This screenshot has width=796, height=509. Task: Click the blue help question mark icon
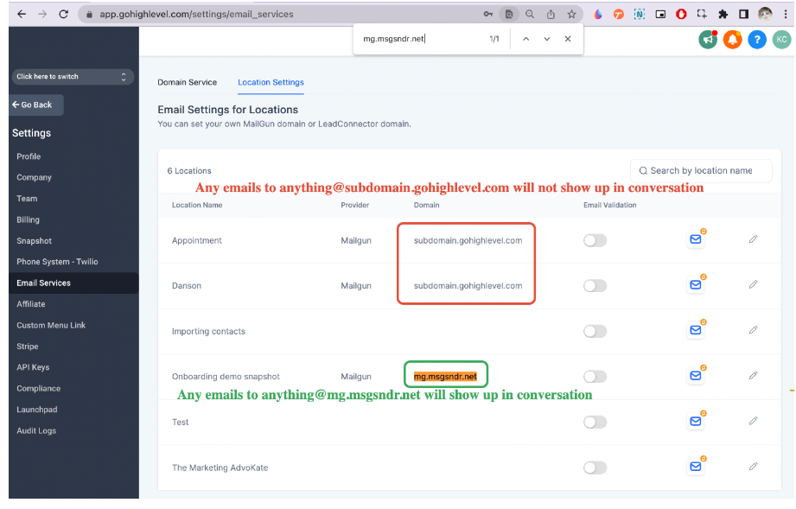point(757,40)
